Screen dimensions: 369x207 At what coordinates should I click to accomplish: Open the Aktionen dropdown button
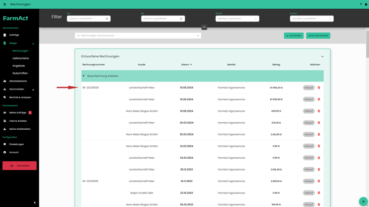point(294,35)
